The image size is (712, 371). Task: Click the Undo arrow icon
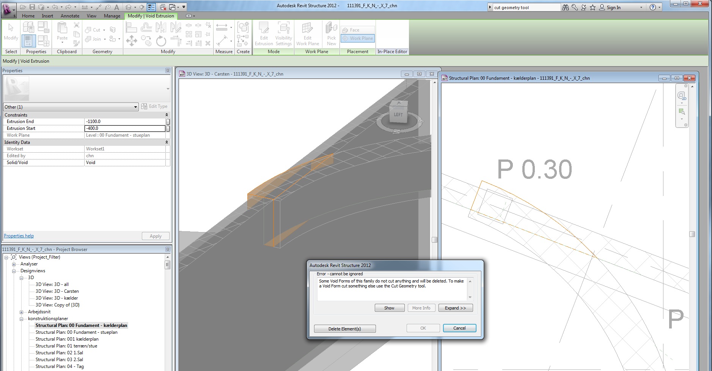tap(55, 7)
